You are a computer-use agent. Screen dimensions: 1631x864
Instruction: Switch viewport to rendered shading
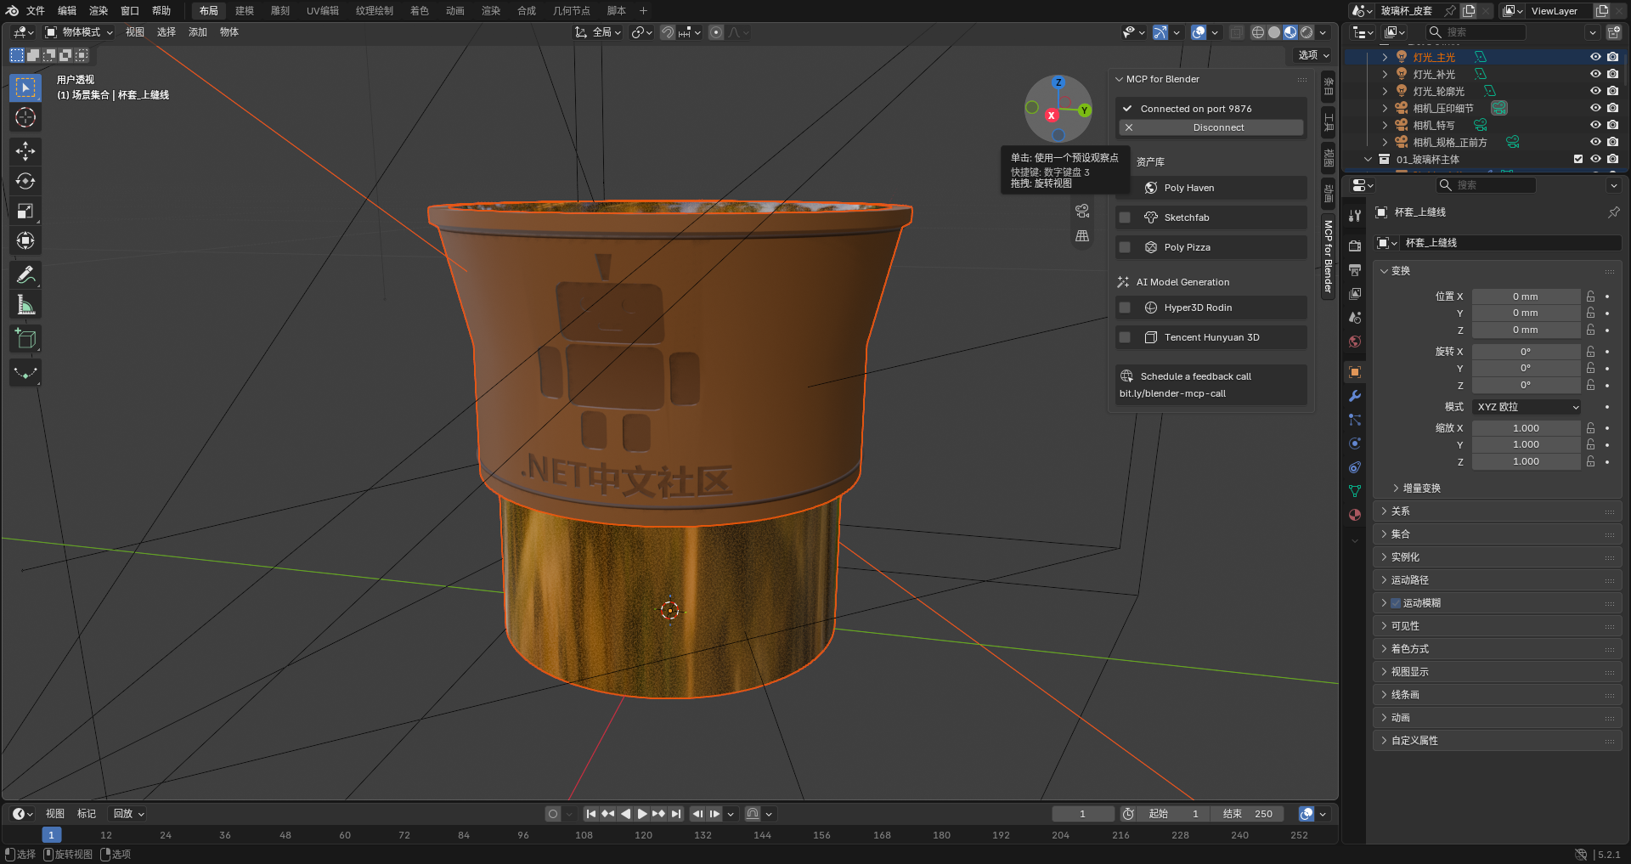coord(1306,32)
